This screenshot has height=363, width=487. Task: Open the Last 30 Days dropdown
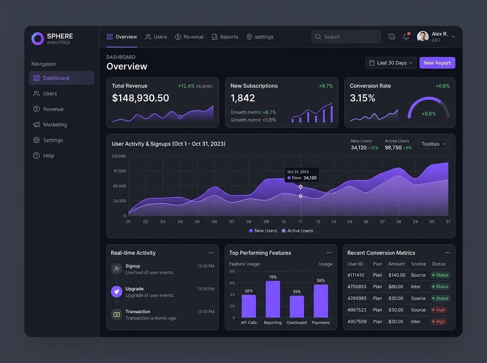(x=391, y=63)
